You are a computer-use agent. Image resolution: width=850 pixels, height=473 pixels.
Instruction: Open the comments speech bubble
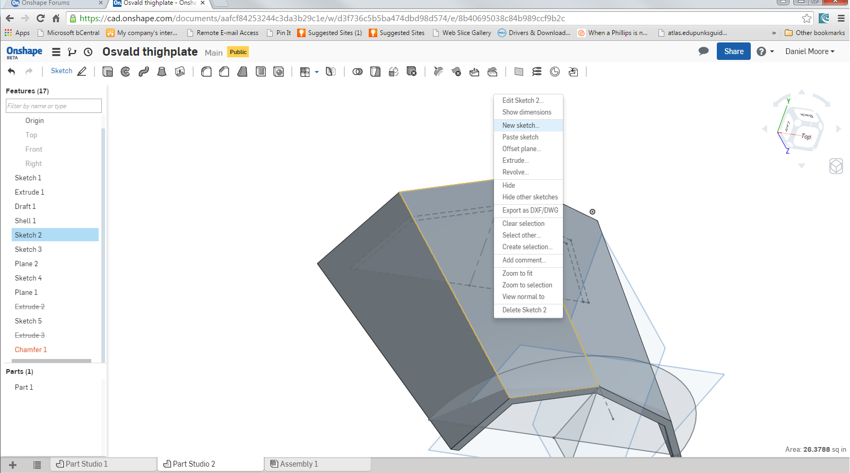(704, 51)
